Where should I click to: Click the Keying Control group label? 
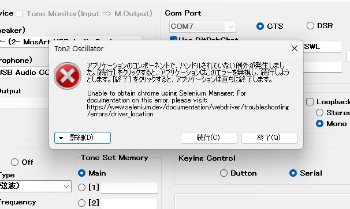tap(207, 158)
